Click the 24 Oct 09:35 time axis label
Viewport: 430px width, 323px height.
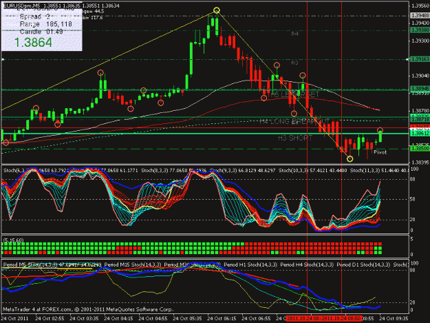[x=394, y=319]
